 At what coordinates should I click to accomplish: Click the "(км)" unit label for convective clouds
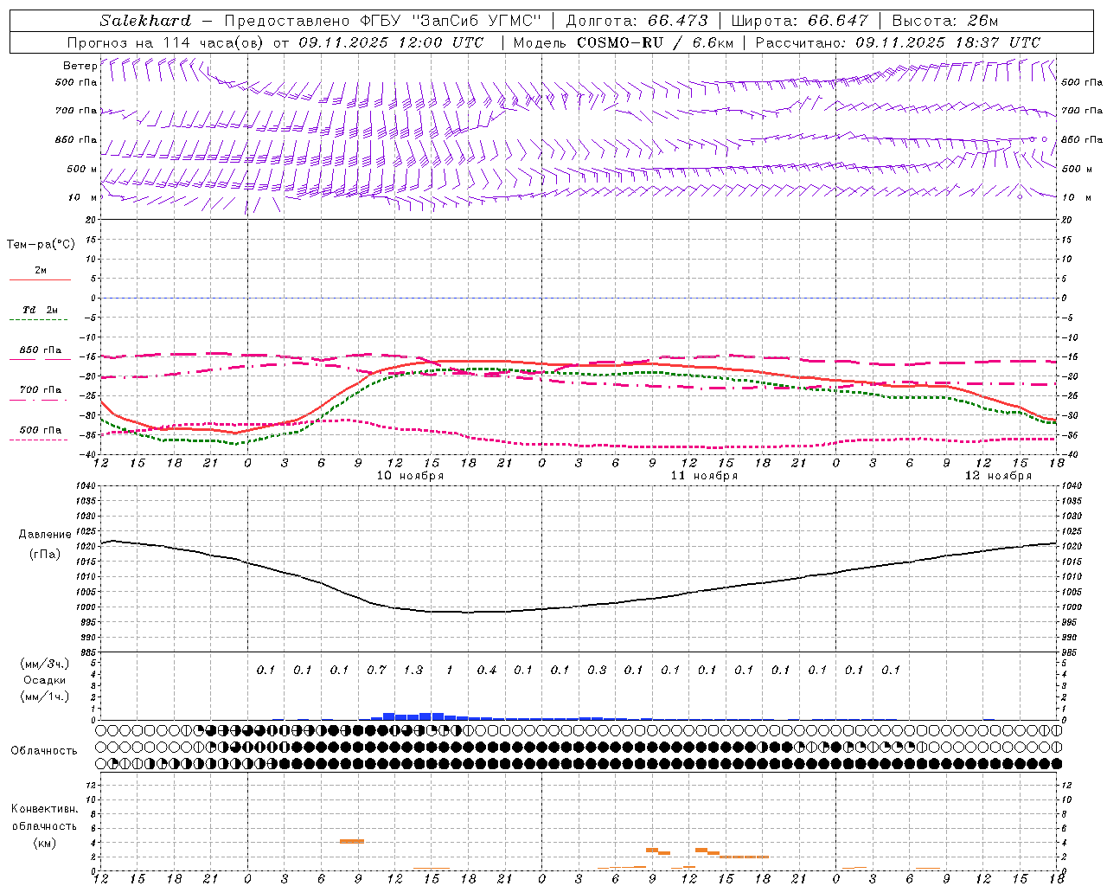[x=45, y=843]
